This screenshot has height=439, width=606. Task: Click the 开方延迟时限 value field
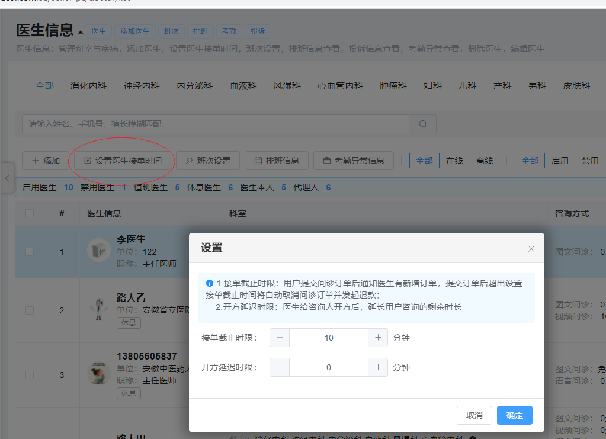click(329, 367)
